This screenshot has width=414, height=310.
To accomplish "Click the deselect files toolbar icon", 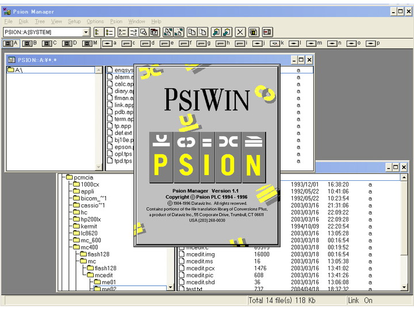I will pyautogui.click(x=179, y=32).
